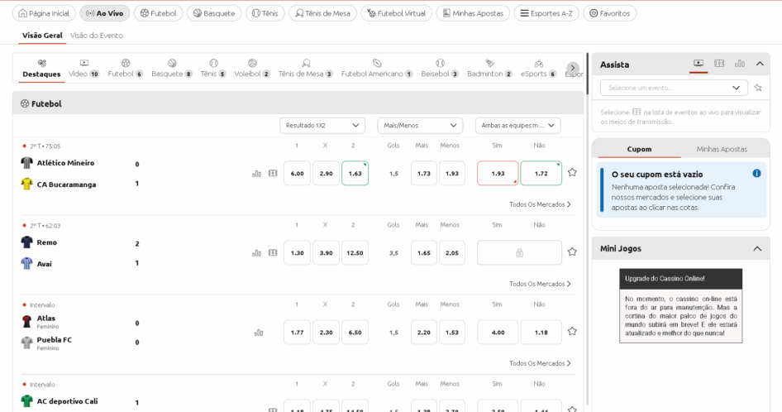Select the Basquete sport icon in the carousel
Image resolution: width=782 pixels, height=412 pixels.
click(x=172, y=64)
